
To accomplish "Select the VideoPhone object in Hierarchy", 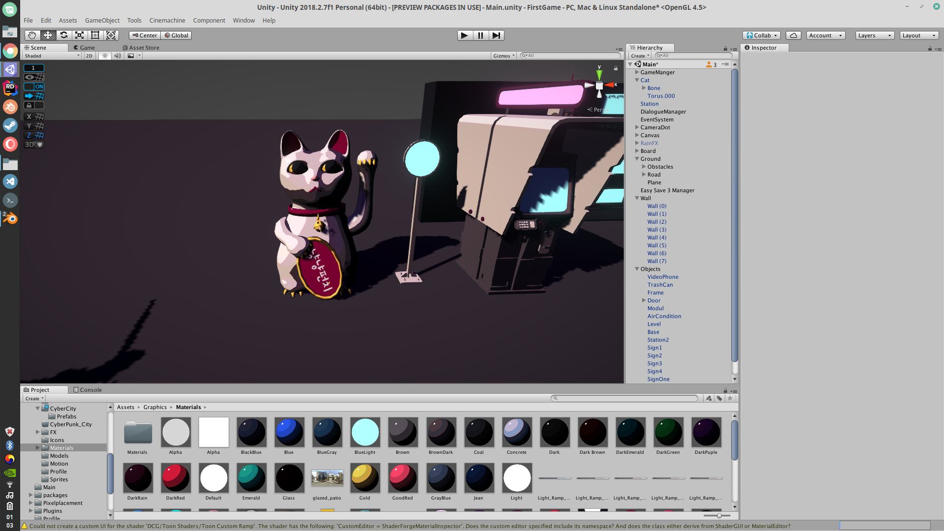I will point(662,277).
